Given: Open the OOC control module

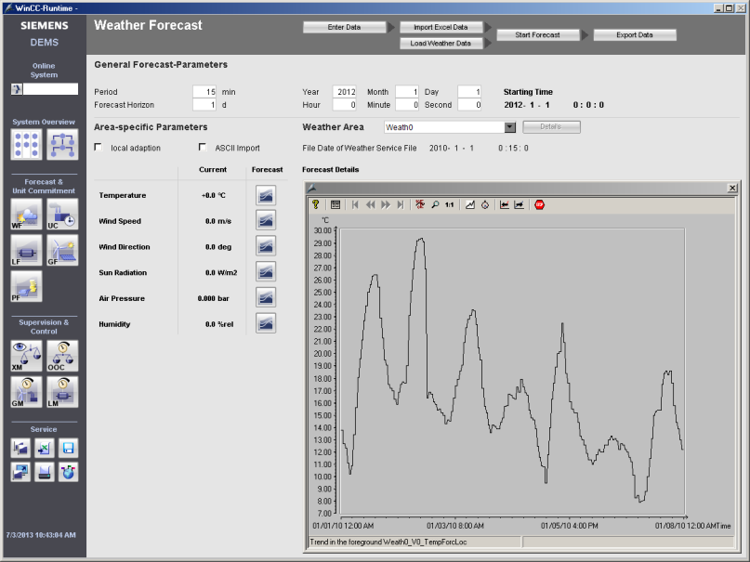Looking at the screenshot, I should tap(62, 356).
